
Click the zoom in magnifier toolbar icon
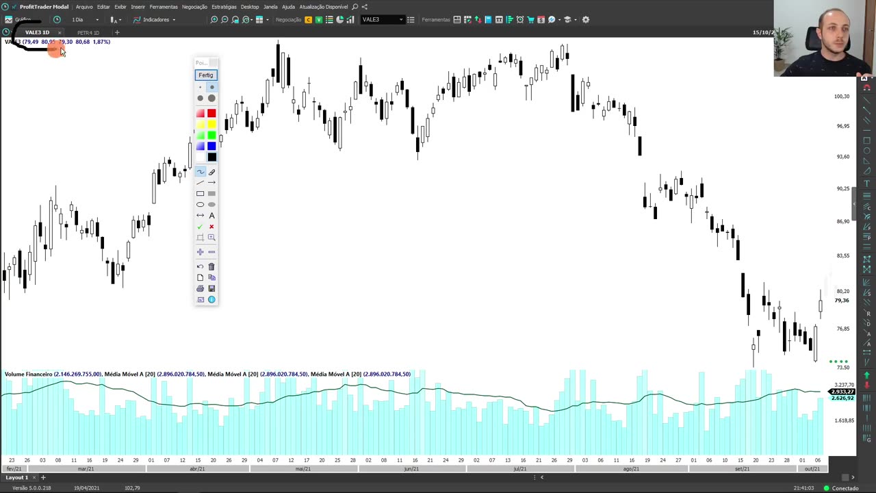coord(214,20)
